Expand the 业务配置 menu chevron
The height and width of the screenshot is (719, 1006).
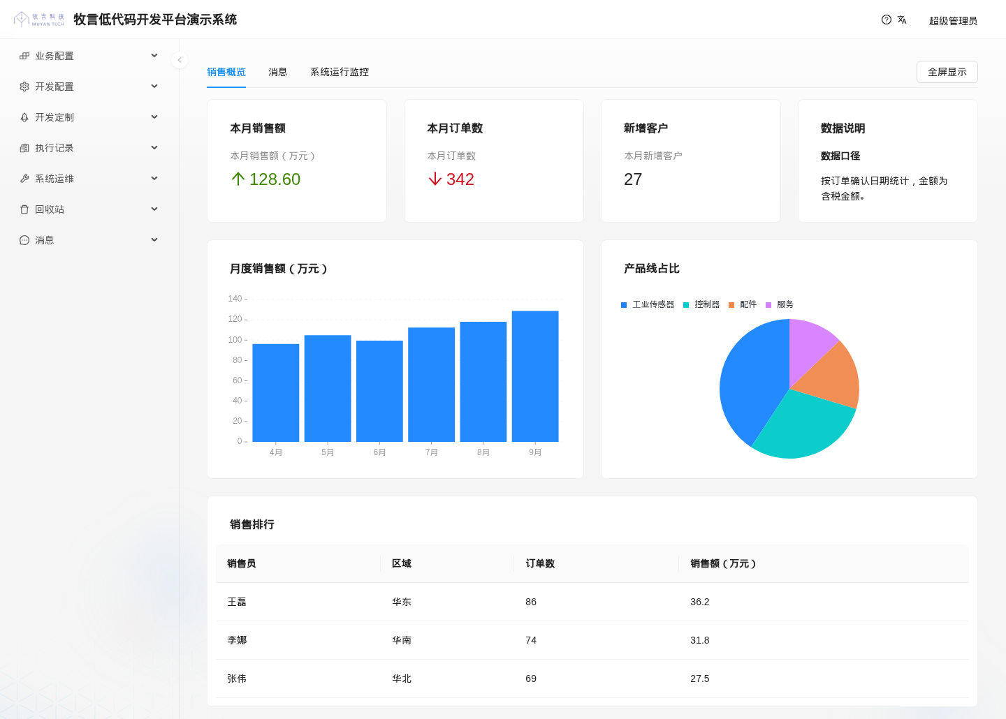click(x=154, y=56)
